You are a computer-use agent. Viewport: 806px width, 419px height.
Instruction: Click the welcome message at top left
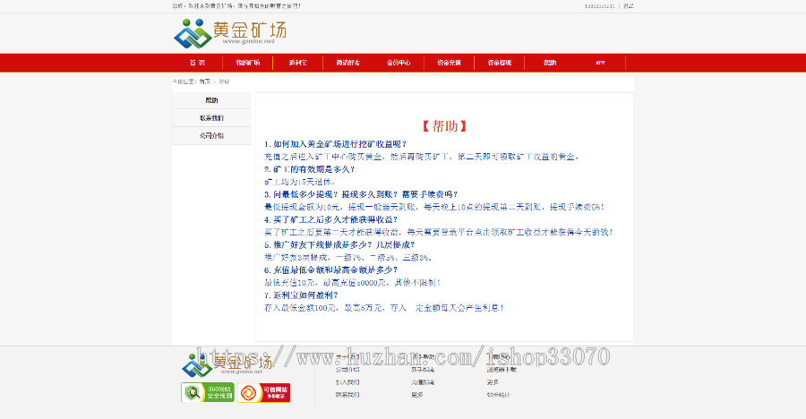click(236, 6)
